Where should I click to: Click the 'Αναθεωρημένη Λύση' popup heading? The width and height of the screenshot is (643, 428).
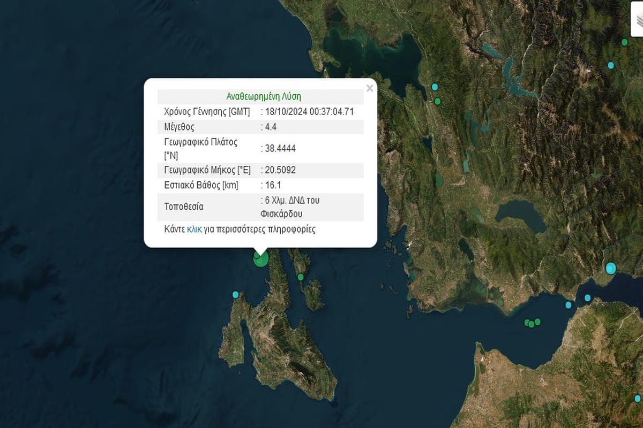pos(264,97)
